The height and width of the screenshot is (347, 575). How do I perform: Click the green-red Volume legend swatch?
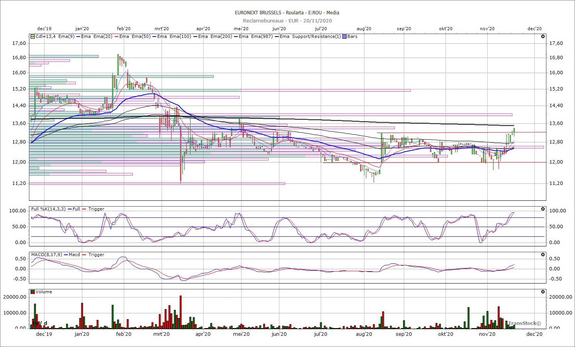coord(32,292)
